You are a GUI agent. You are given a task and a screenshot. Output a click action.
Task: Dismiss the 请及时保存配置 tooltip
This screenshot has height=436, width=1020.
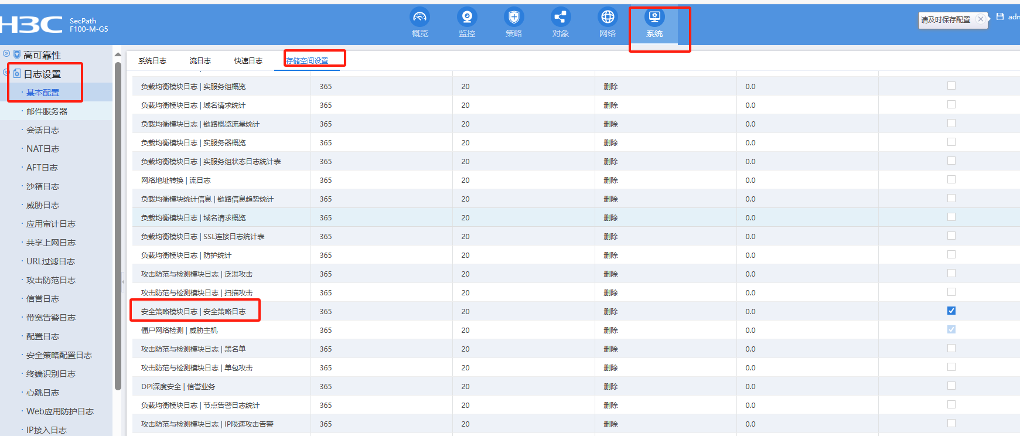pos(981,19)
